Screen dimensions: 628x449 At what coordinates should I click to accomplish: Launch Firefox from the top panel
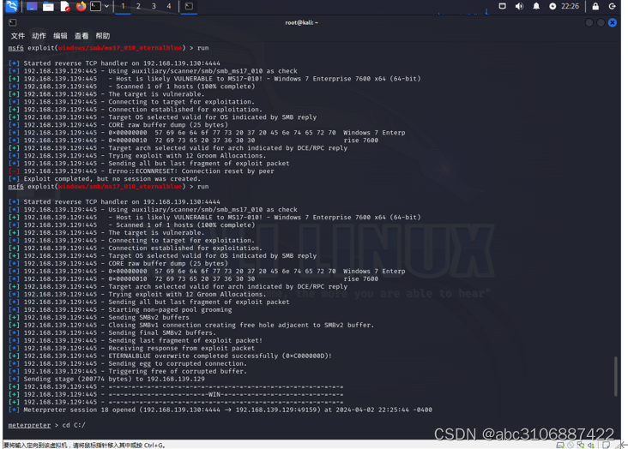pos(81,6)
